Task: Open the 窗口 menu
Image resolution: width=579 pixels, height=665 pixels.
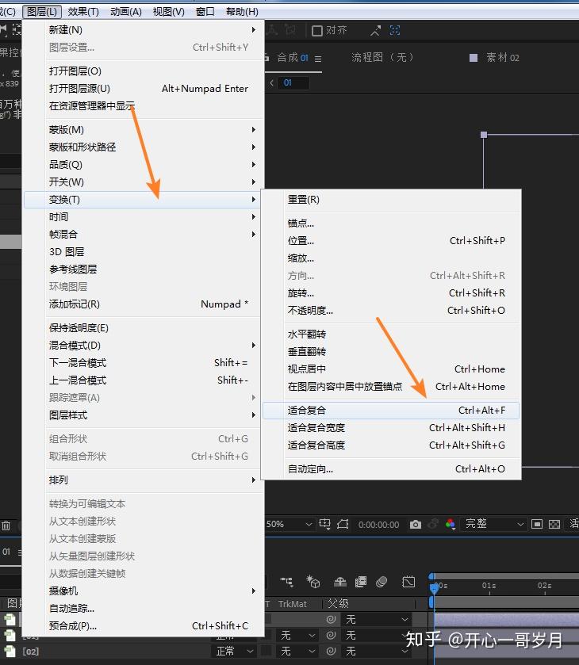Action: point(205,11)
